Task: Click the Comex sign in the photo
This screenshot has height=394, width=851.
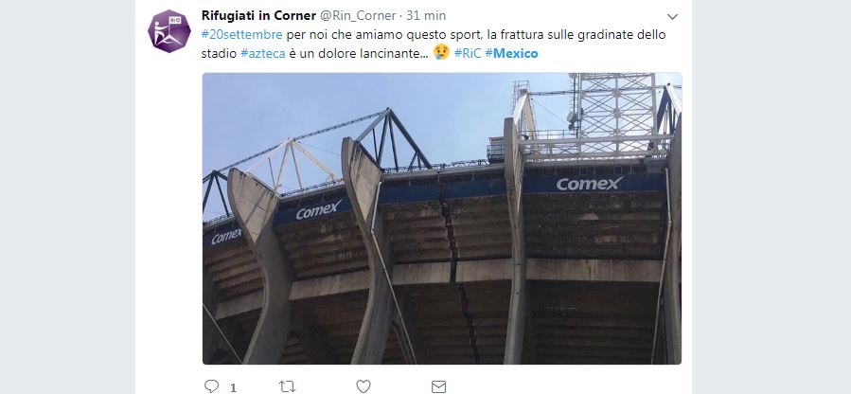Action: pyautogui.click(x=589, y=183)
